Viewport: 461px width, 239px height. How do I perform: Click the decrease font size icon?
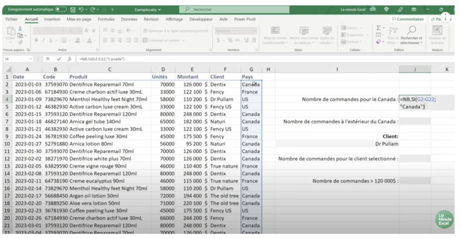94,31
